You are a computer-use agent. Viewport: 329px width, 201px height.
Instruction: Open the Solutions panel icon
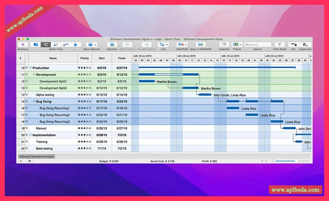[x=23, y=45]
